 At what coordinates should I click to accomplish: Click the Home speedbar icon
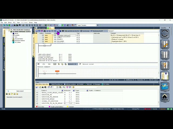165,97
